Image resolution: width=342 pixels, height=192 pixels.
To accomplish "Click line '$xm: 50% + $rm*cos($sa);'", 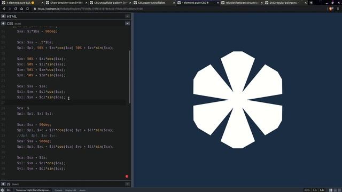I will [x=41, y=70].
